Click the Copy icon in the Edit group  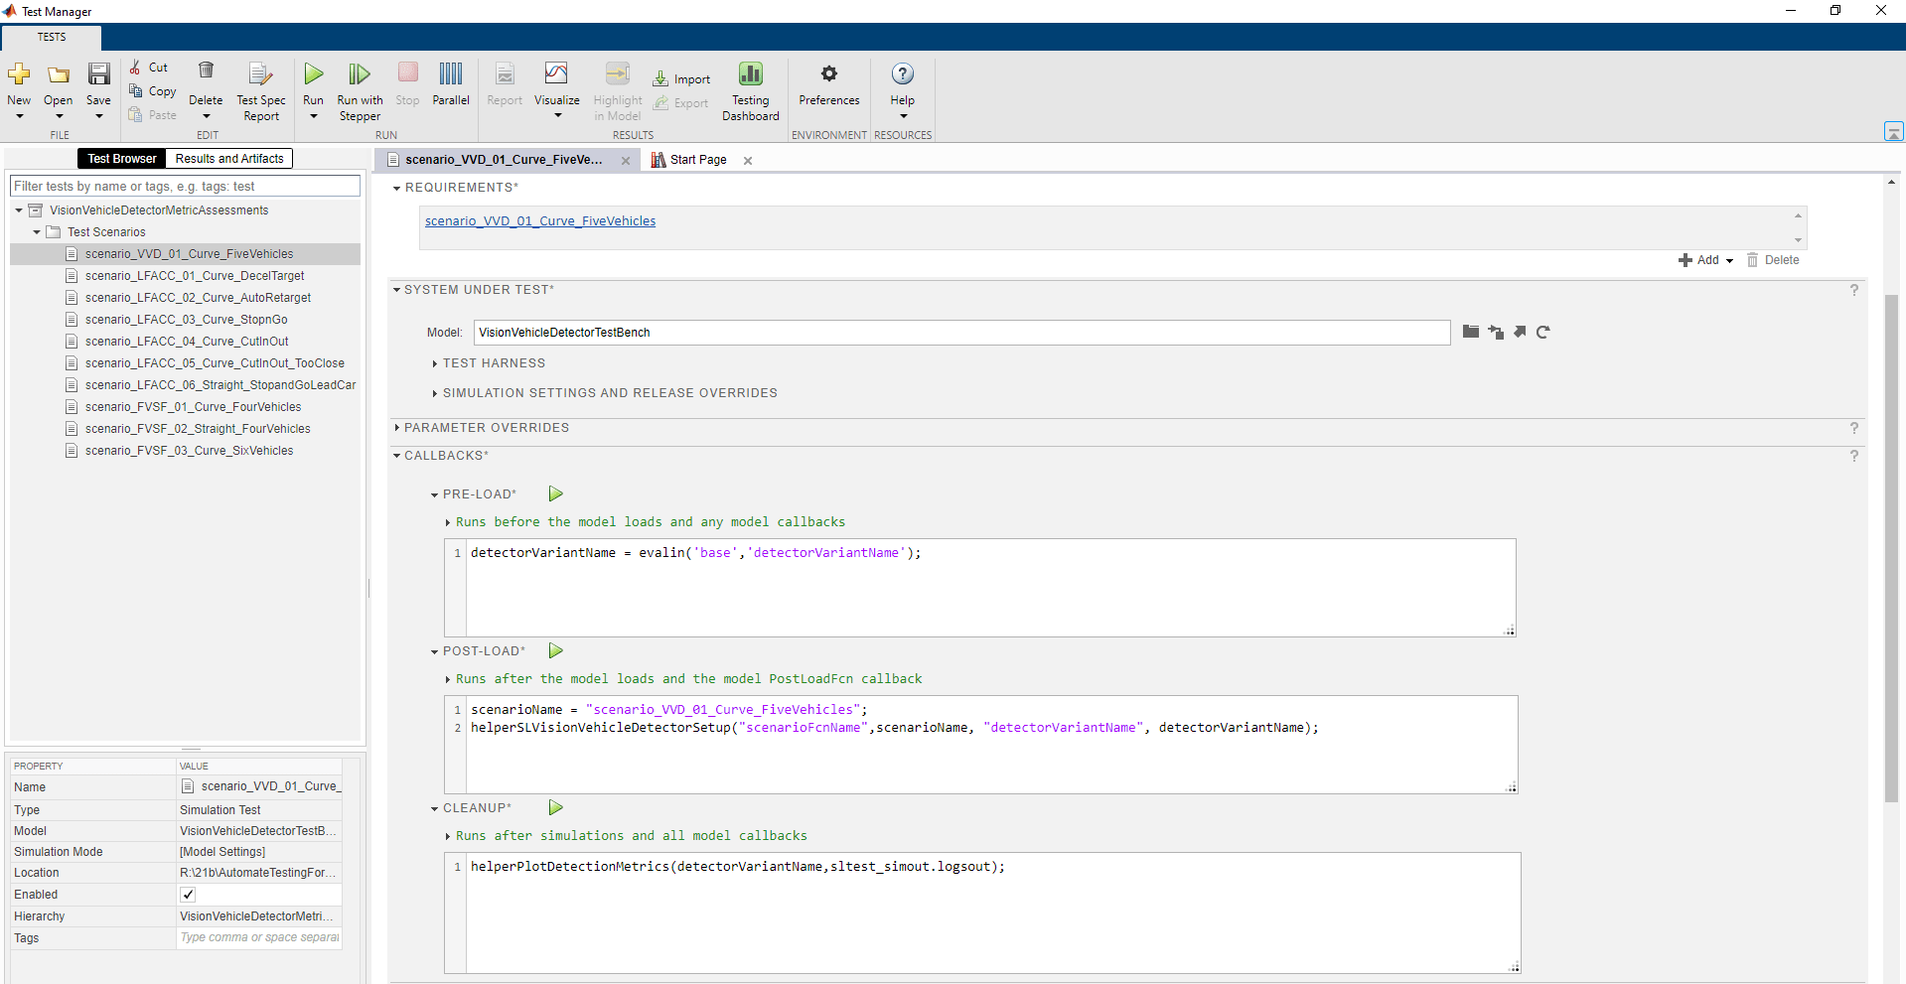click(x=136, y=90)
